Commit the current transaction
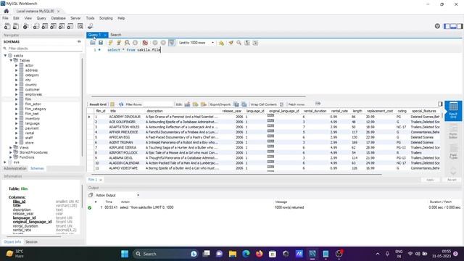Image resolution: width=464 pixels, height=261 pixels. 154,43
